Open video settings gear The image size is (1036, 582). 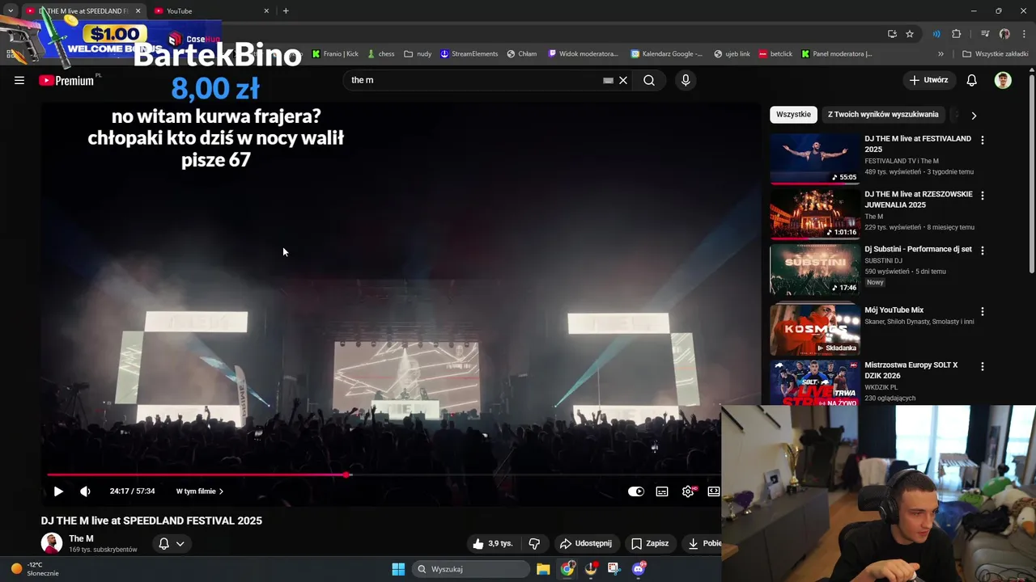pyautogui.click(x=688, y=491)
